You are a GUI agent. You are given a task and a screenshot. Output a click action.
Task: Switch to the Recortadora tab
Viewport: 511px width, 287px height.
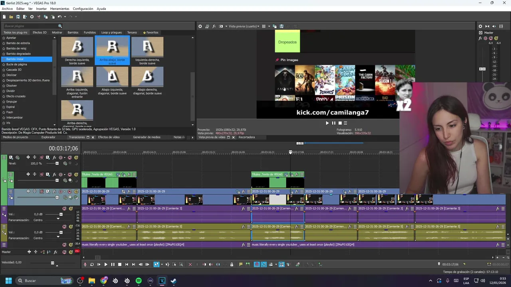246,137
